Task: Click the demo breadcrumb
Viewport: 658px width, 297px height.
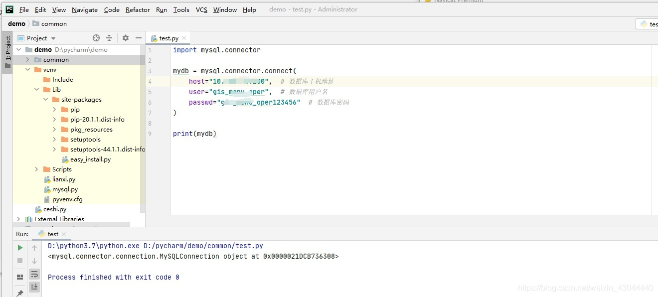Action: point(16,23)
